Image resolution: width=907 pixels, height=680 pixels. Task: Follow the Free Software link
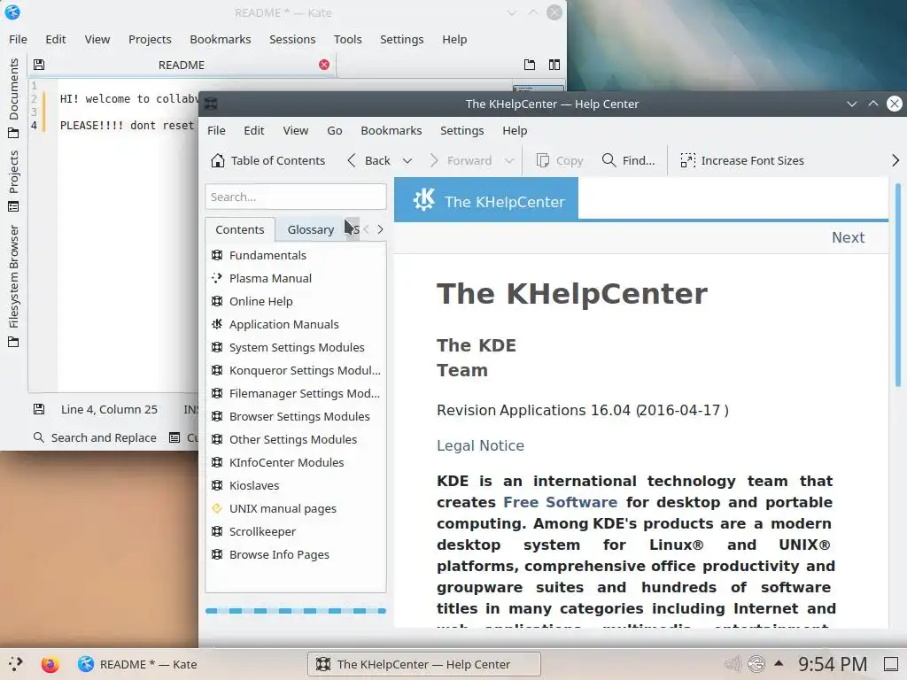(x=560, y=502)
